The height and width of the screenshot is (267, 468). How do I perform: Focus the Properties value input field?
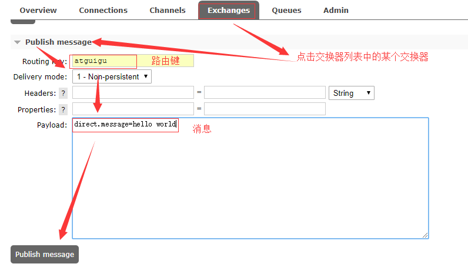pyautogui.click(x=265, y=109)
